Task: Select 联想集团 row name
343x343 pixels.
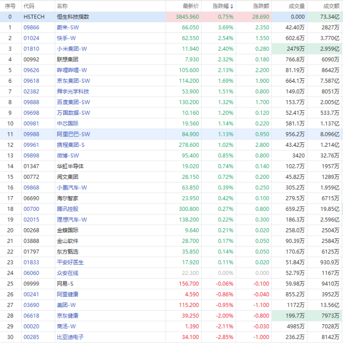Action: [x=67, y=59]
